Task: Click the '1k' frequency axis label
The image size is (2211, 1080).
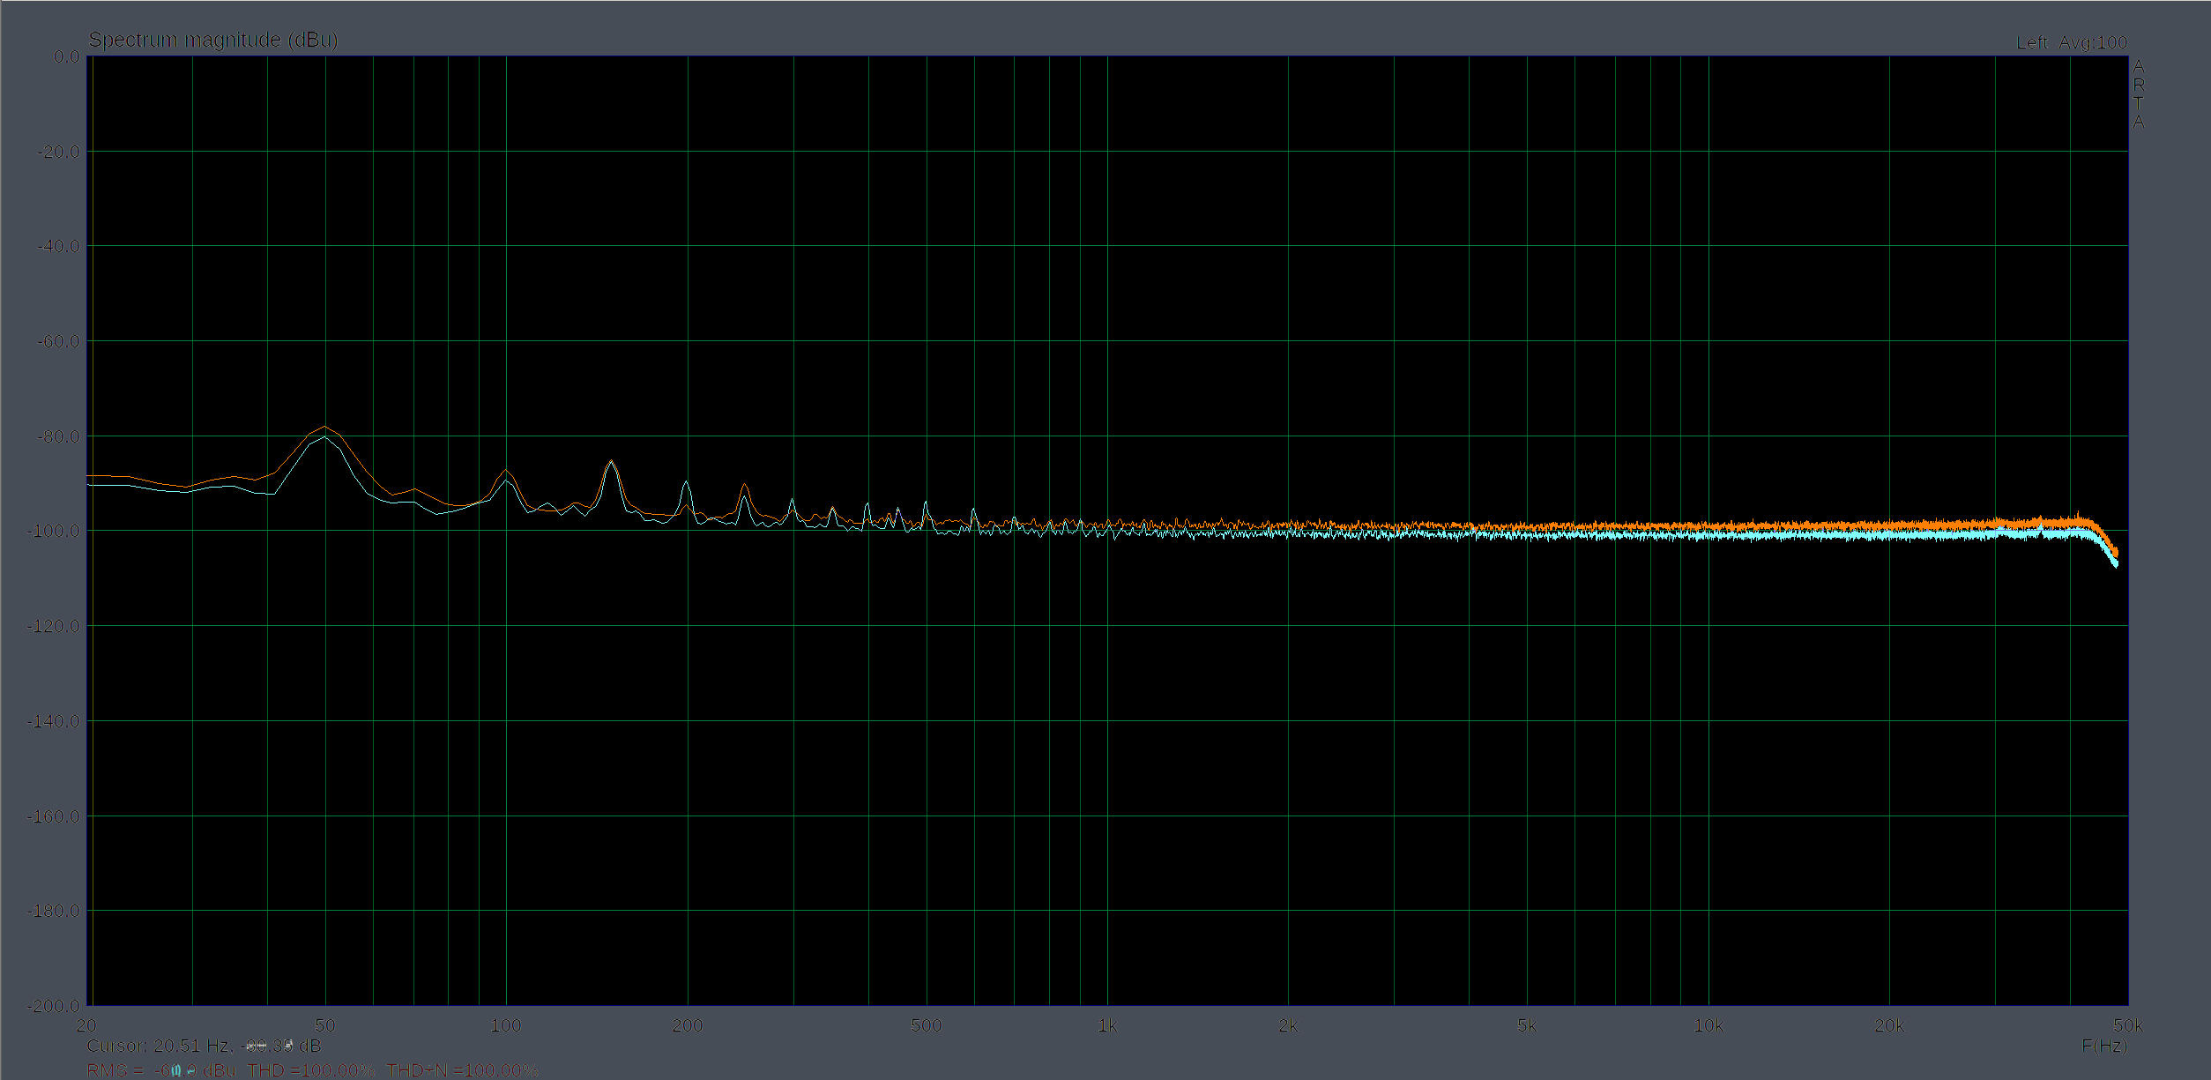Action: tap(1107, 1025)
